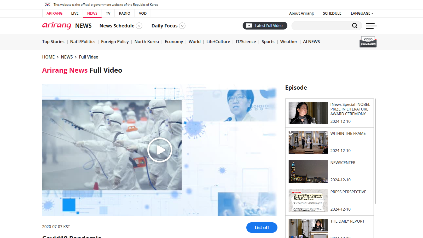
Task: Open AI NEWS category
Action: pos(311,42)
